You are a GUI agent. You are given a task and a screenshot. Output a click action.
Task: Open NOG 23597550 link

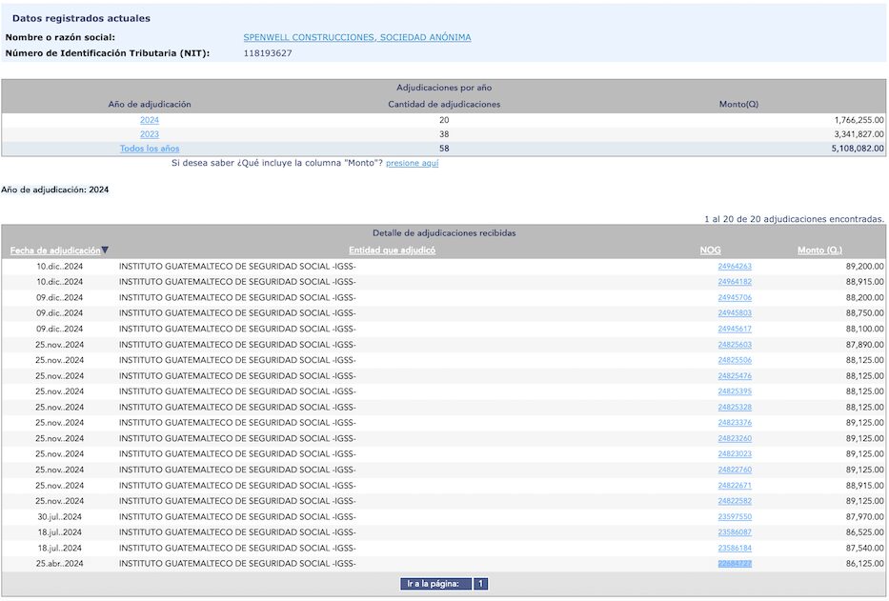pyautogui.click(x=735, y=517)
